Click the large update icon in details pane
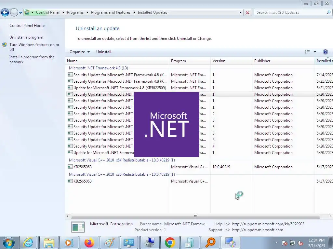This screenshot has height=249, width=333. point(78,227)
